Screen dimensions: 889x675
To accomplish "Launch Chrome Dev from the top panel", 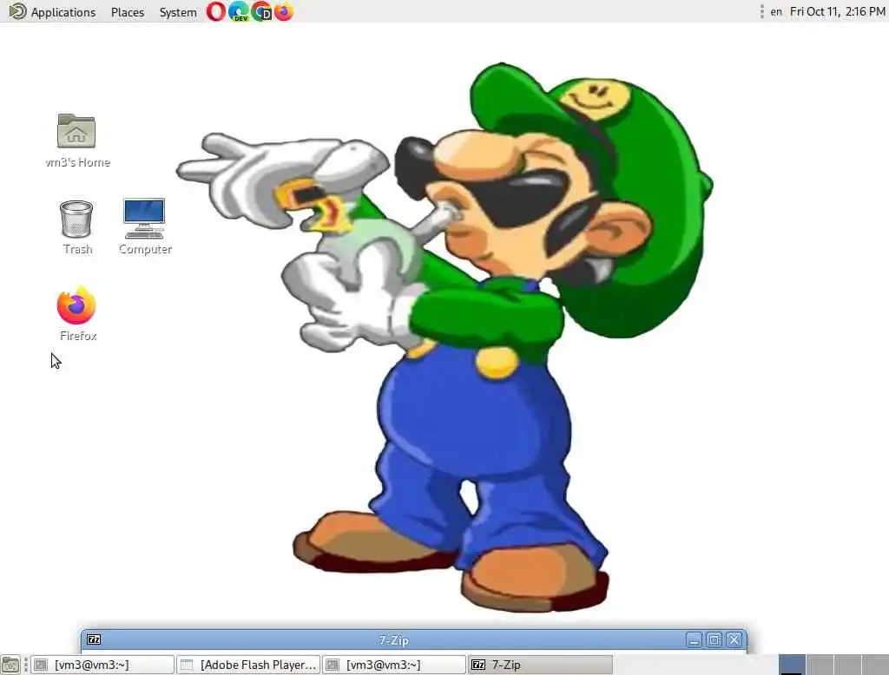I will click(x=261, y=11).
